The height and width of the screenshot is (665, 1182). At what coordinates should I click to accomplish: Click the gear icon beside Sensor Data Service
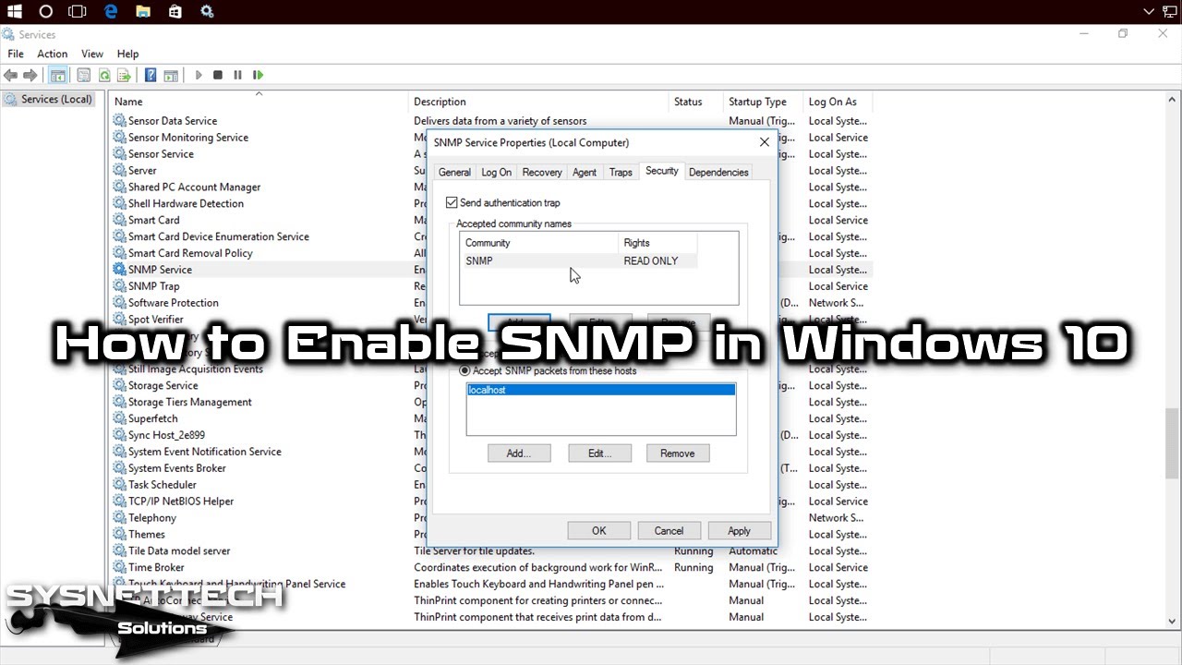point(119,121)
